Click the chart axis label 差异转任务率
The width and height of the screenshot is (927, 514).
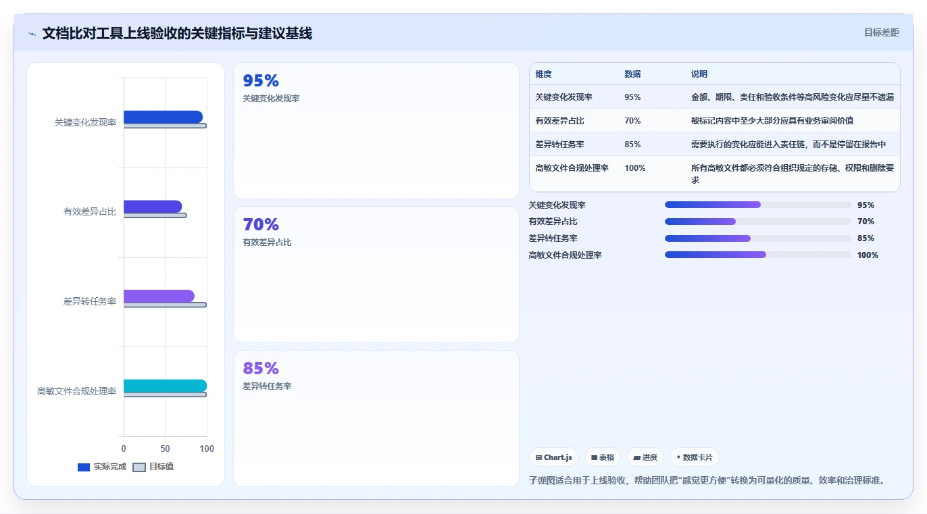(90, 301)
